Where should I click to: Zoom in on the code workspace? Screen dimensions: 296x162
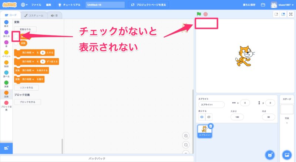186,136
